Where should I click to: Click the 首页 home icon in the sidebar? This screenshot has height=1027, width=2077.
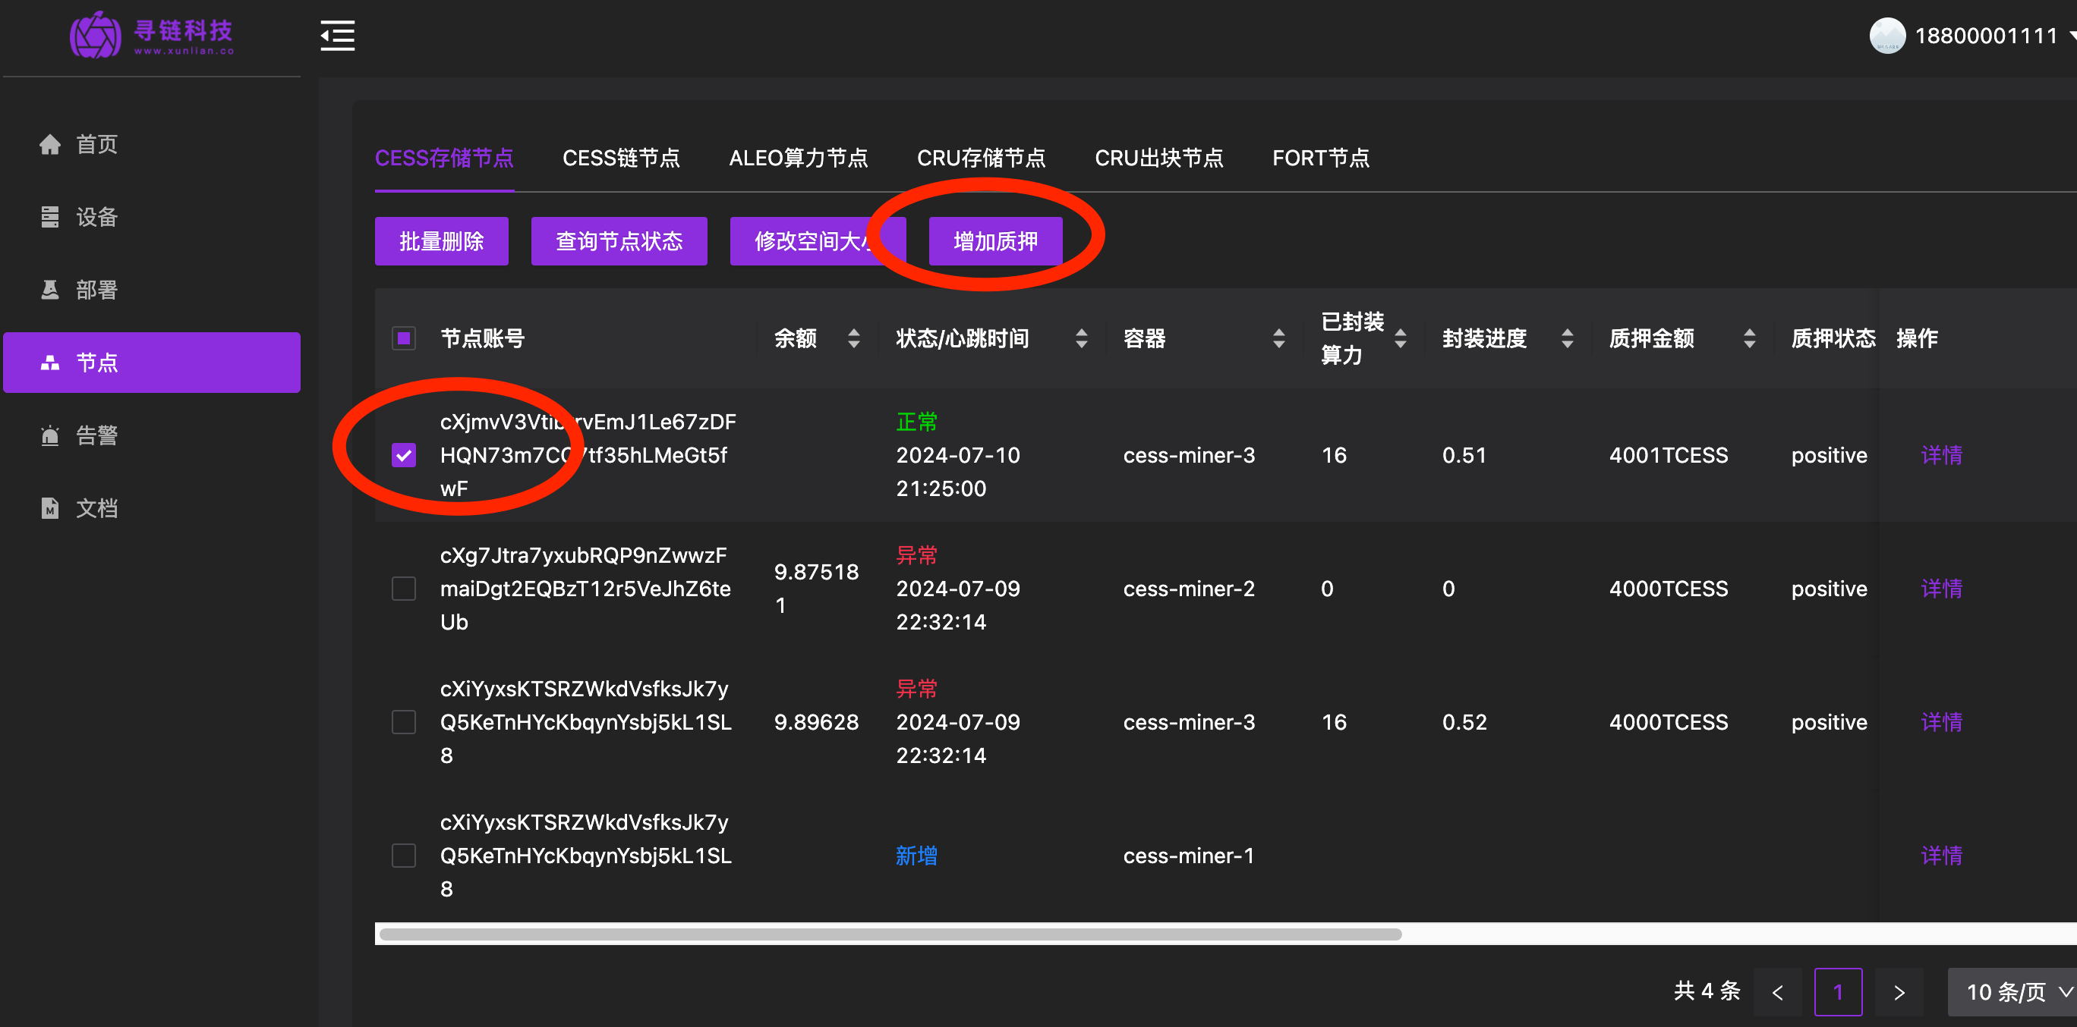pyautogui.click(x=50, y=144)
